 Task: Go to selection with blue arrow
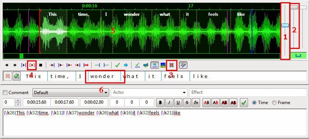tap(126, 65)
